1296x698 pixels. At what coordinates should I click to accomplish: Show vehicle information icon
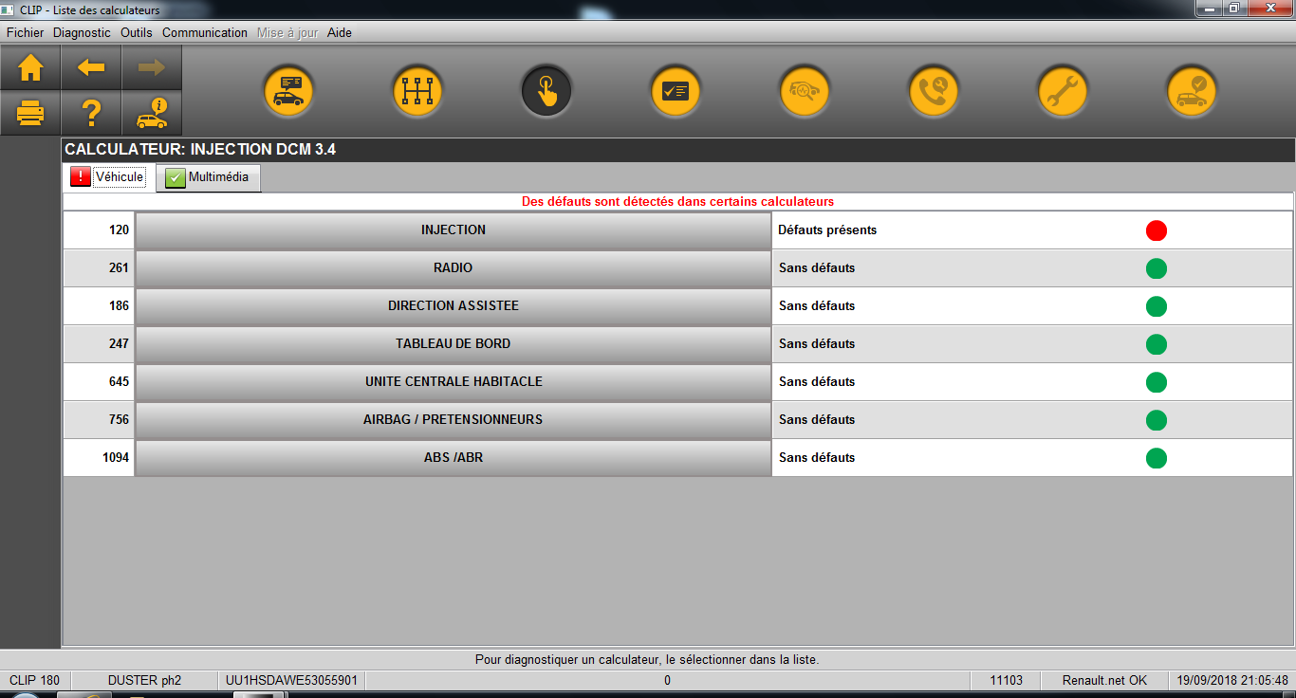(x=152, y=113)
